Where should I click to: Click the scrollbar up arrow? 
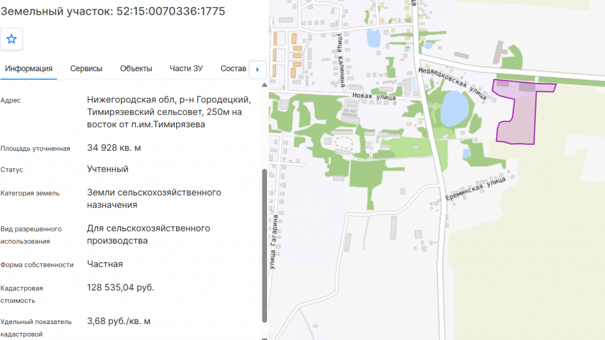pos(264,85)
